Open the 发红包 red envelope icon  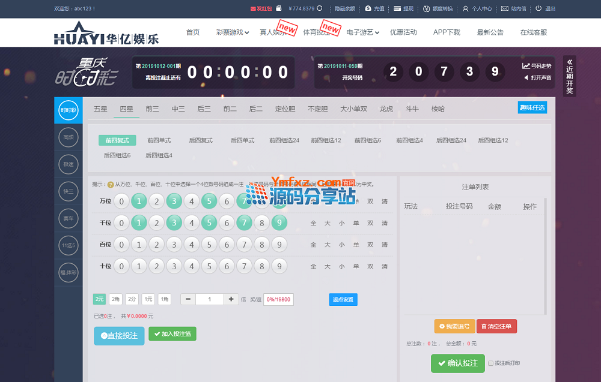(x=253, y=9)
